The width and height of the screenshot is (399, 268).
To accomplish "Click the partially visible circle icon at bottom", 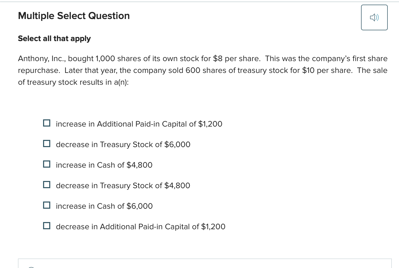I will [31, 267].
